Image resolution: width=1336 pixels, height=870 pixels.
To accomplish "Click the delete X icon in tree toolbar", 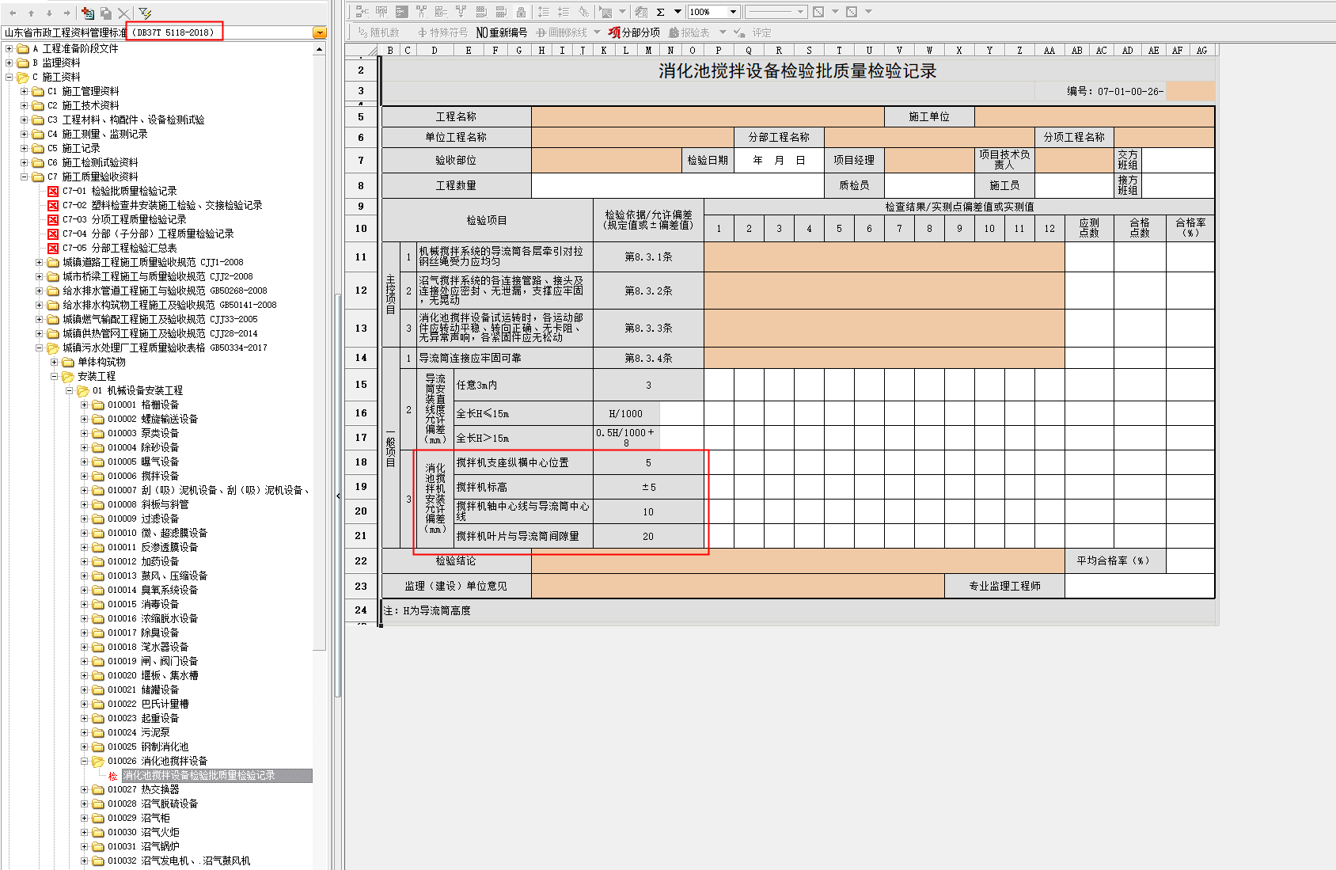I will point(123,13).
